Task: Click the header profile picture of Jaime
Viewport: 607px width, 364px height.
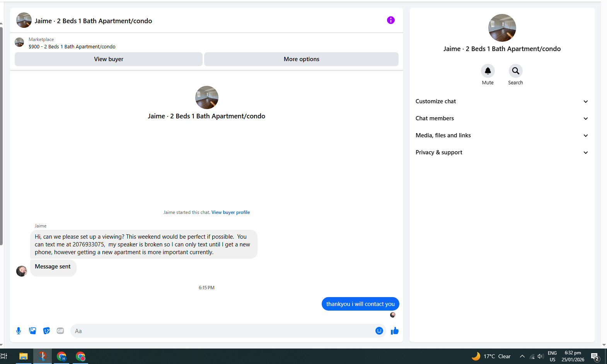Action: point(24,20)
